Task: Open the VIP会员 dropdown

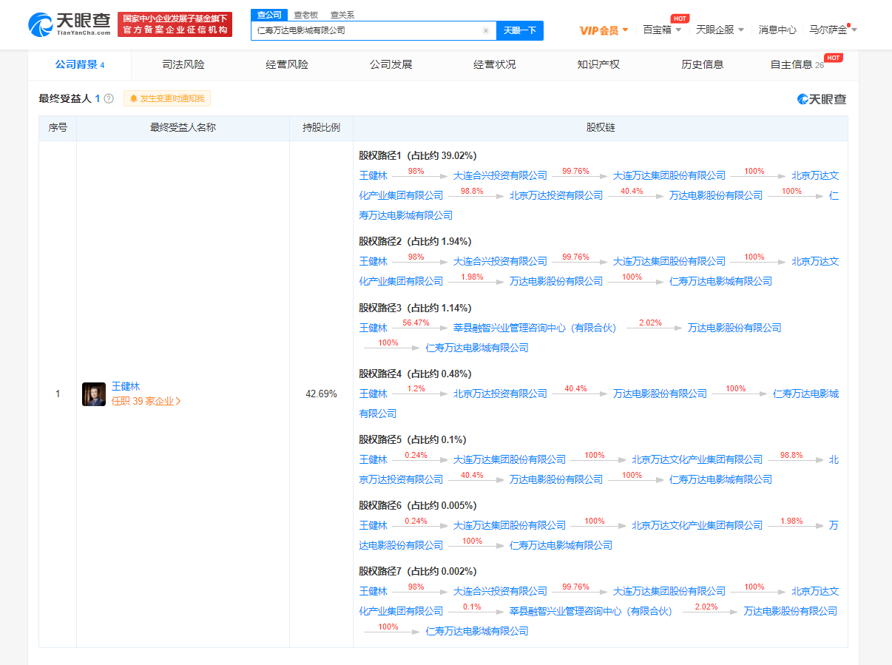Action: click(x=604, y=30)
